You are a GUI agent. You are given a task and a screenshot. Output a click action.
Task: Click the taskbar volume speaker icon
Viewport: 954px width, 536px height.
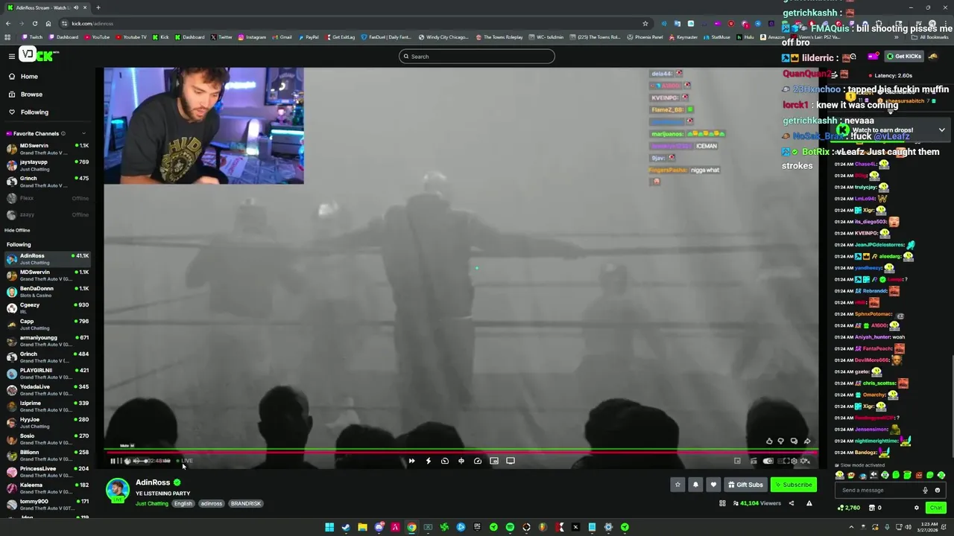[909, 527]
